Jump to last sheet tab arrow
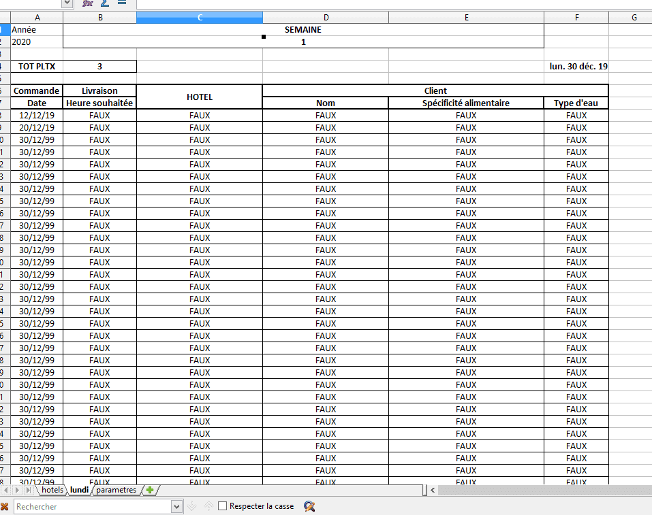 click(x=28, y=490)
